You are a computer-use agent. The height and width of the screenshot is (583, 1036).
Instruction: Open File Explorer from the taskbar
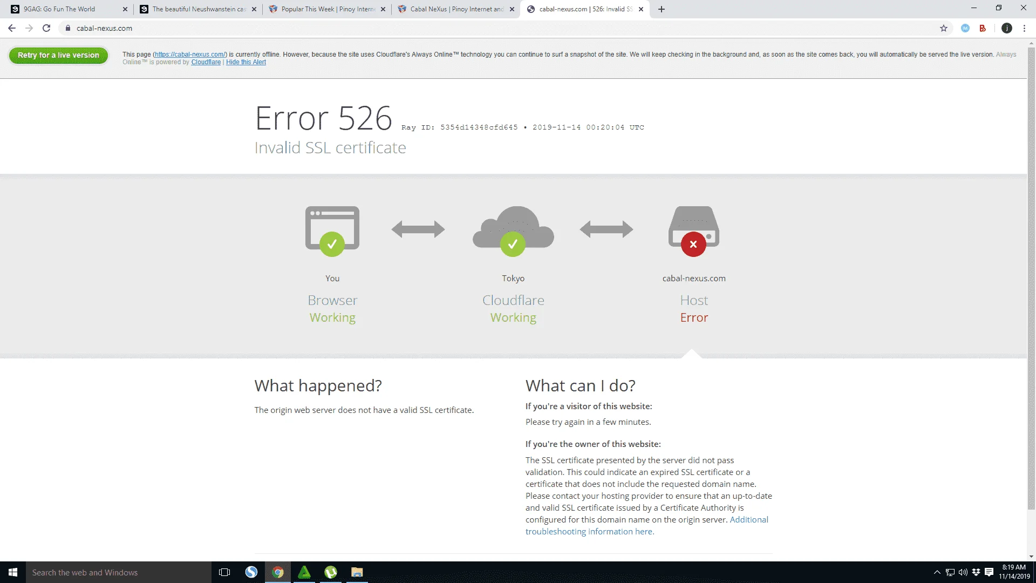tap(357, 572)
